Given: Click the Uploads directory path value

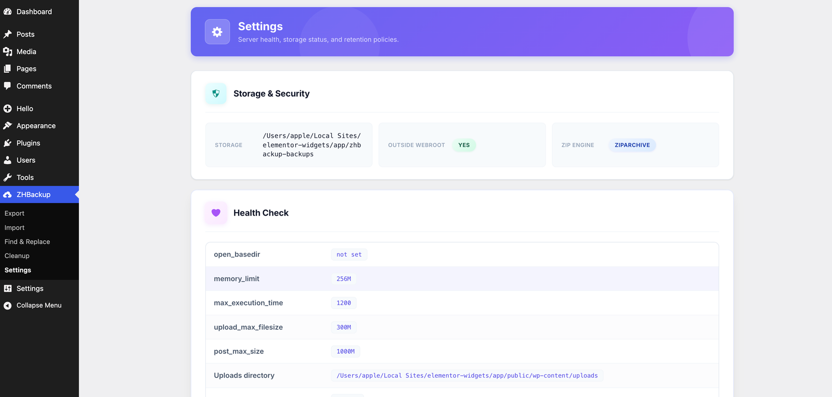Looking at the screenshot, I should (x=467, y=376).
